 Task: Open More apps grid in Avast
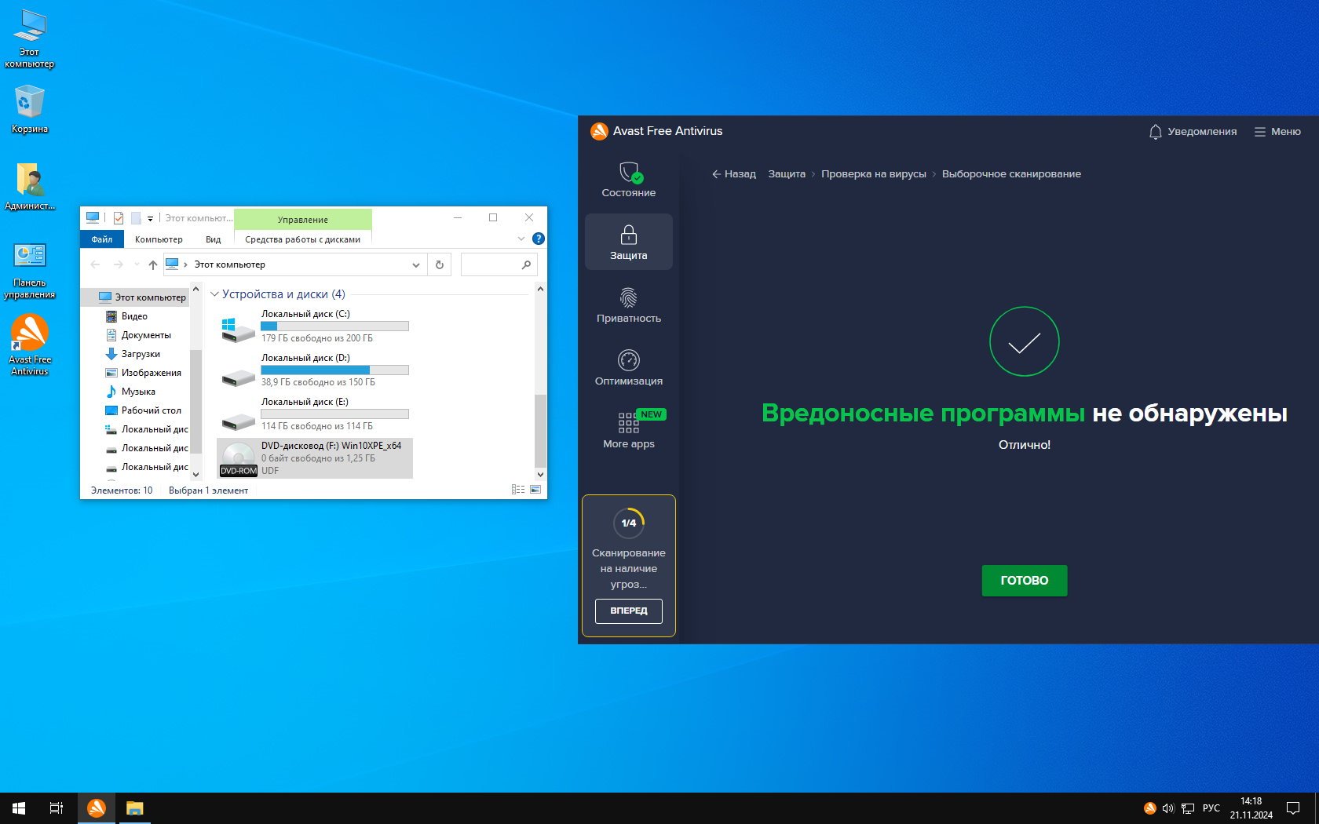628,430
